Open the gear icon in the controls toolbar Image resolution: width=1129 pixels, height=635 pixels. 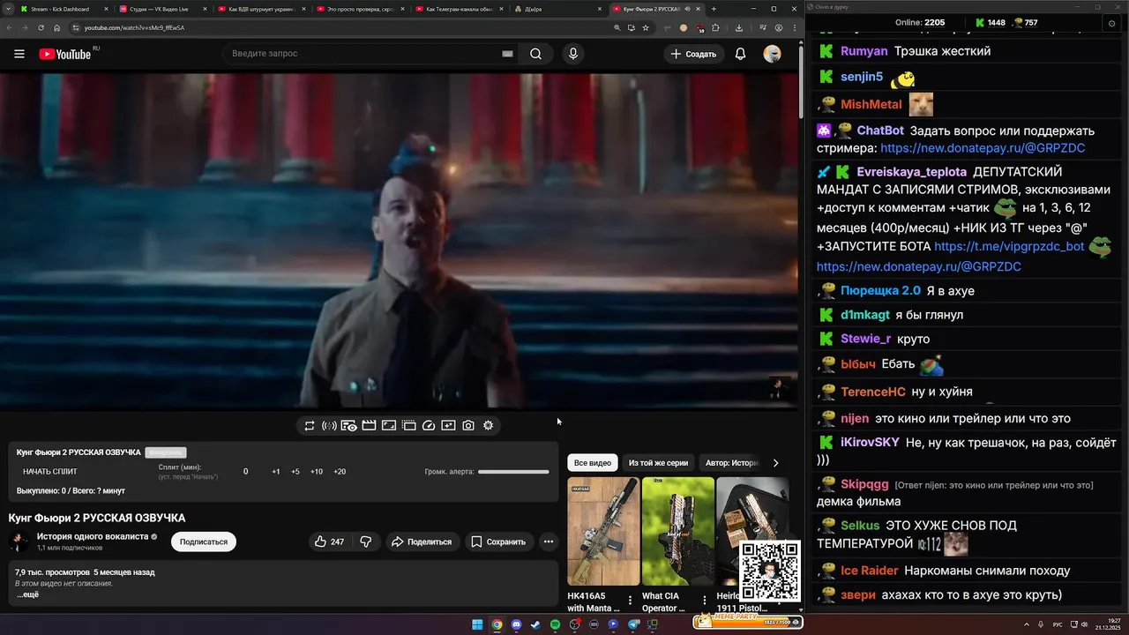point(488,425)
